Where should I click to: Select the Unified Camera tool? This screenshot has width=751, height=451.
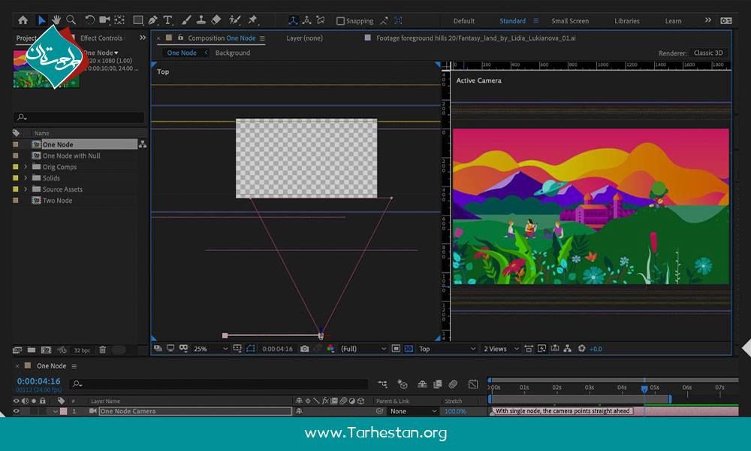pos(104,20)
